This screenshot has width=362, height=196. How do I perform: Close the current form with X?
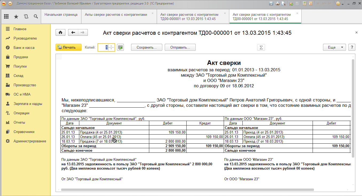pos(356,32)
